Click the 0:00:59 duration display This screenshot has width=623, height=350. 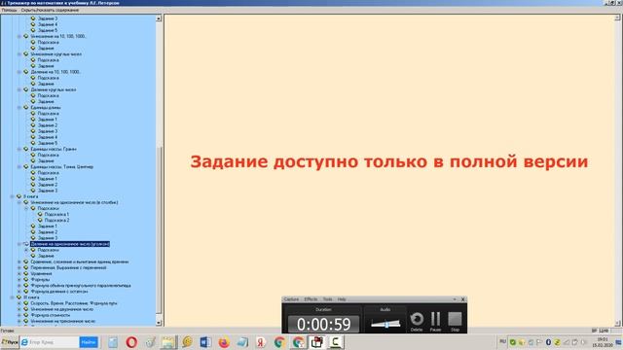click(323, 324)
